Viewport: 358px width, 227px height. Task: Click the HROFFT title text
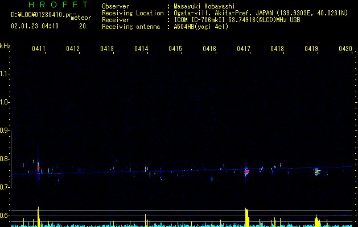(59, 5)
